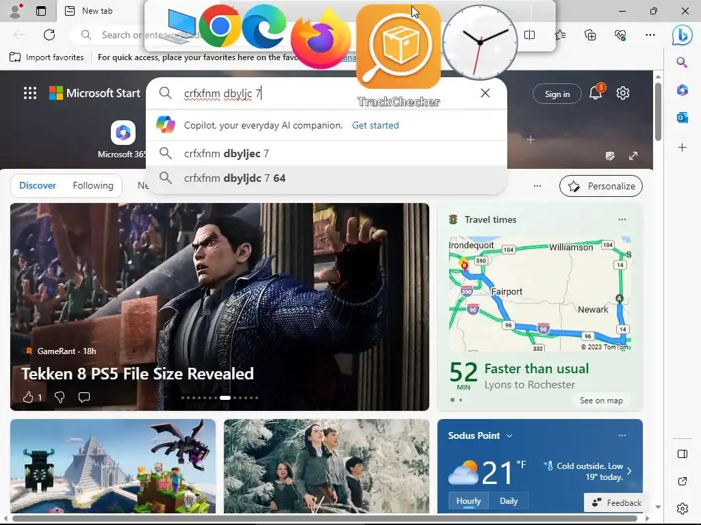Click the horizontal scrollbar at bottom
This screenshot has height=525, width=701.
point(324,518)
